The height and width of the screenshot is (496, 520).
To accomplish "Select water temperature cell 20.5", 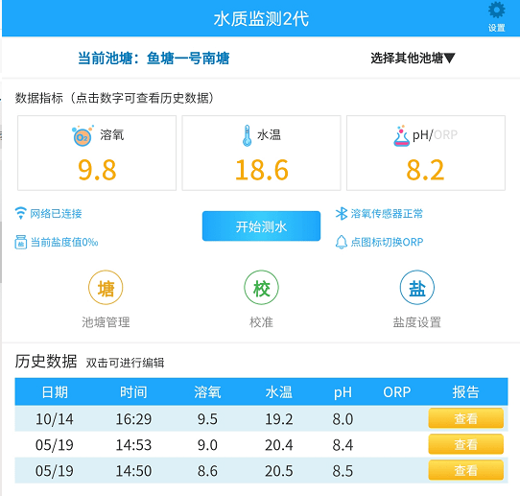I will (279, 471).
